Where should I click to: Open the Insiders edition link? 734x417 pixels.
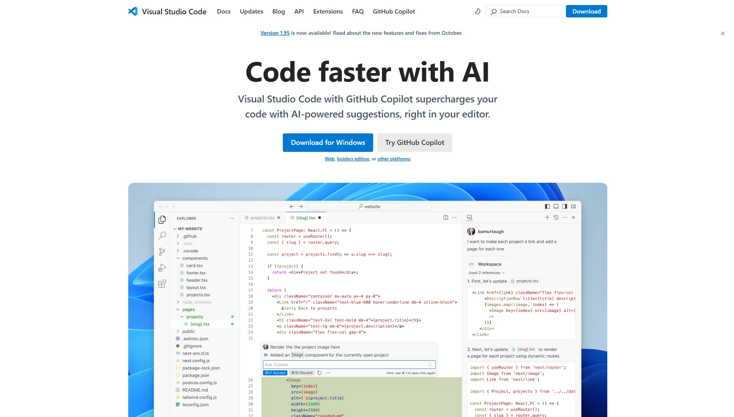(x=353, y=159)
